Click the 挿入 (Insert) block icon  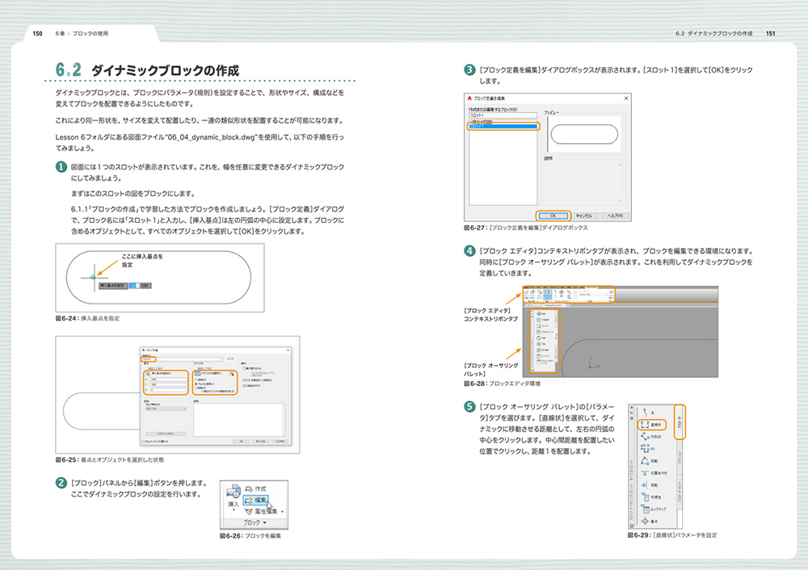click(234, 491)
